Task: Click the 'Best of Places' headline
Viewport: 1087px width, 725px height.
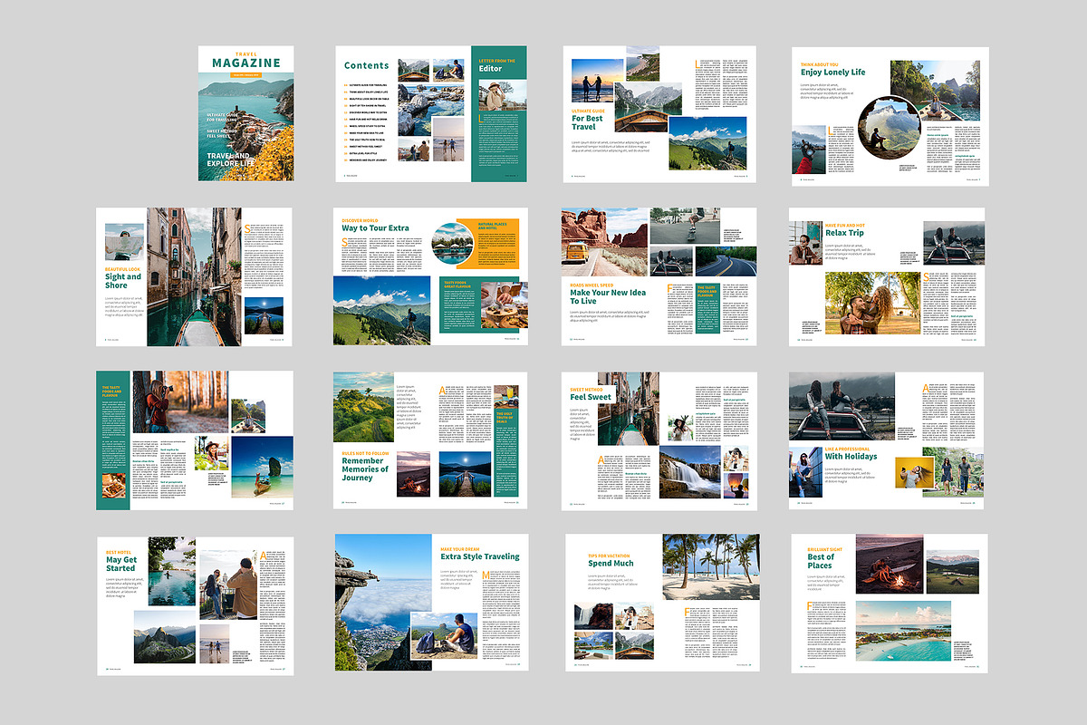Action: 820,561
